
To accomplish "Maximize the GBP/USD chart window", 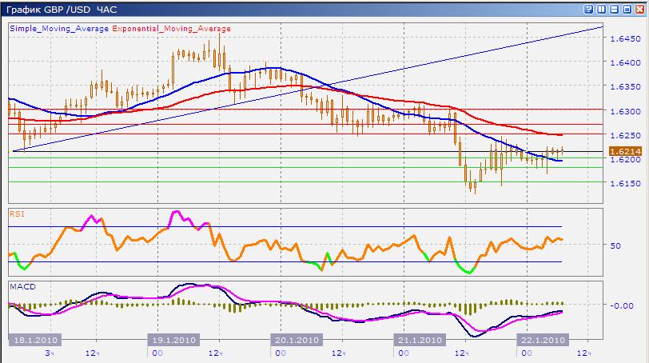I will (x=627, y=9).
